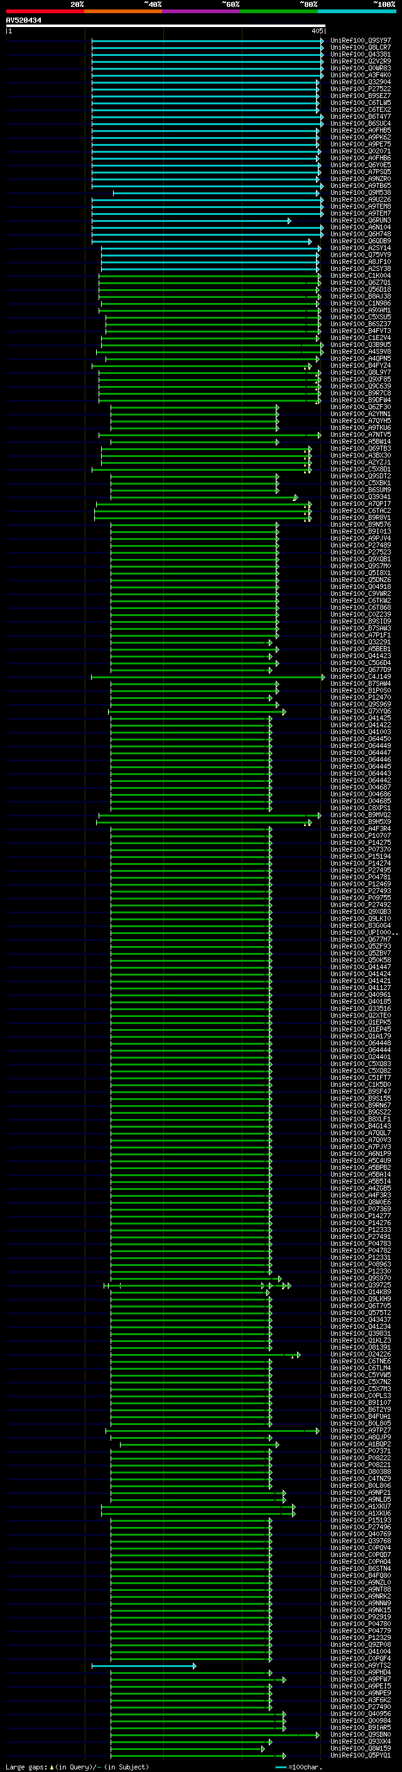Select the UniRef100_Q39725 label
The height and width of the screenshot is (1772, 402).
[x=361, y=1285]
